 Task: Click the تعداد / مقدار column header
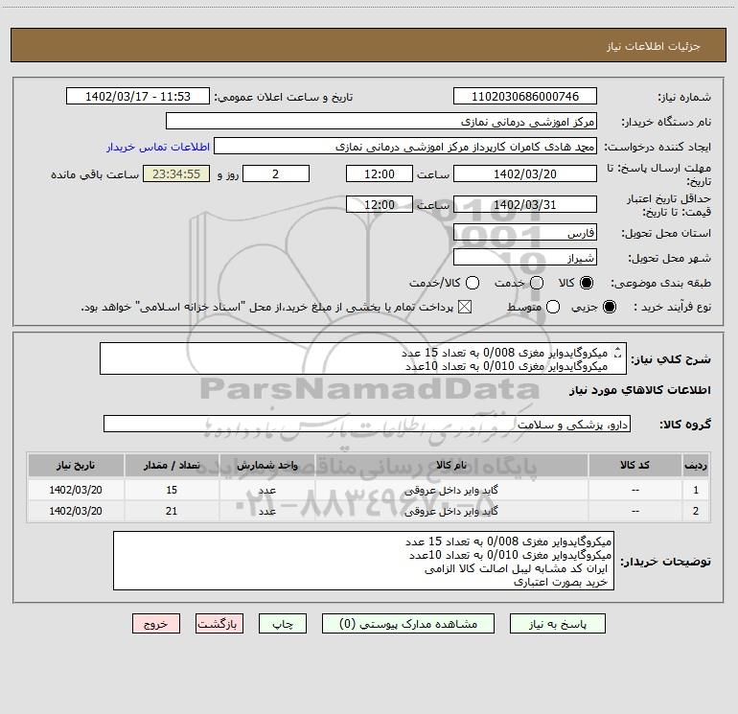tap(172, 466)
